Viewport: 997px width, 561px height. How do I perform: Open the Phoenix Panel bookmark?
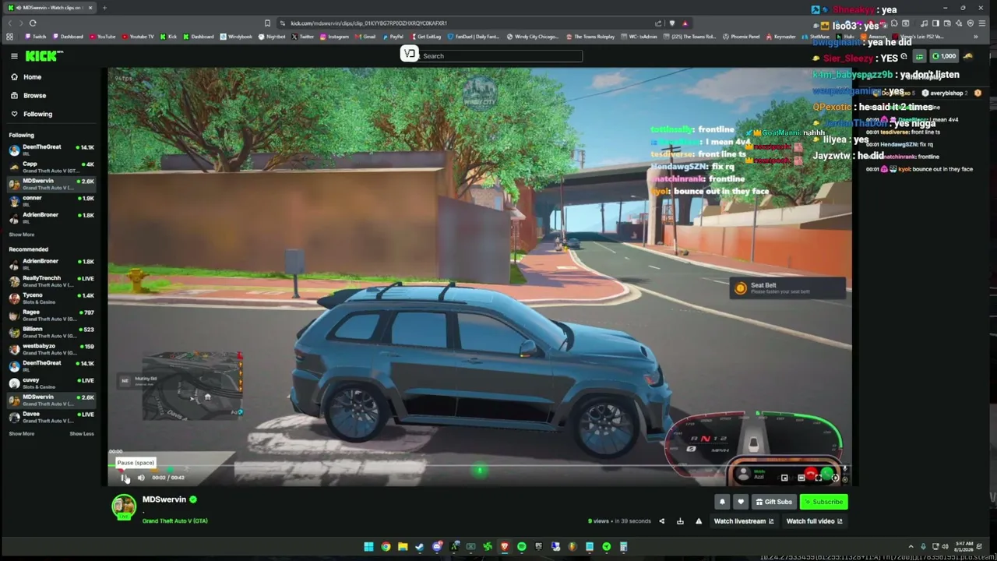[x=742, y=37]
